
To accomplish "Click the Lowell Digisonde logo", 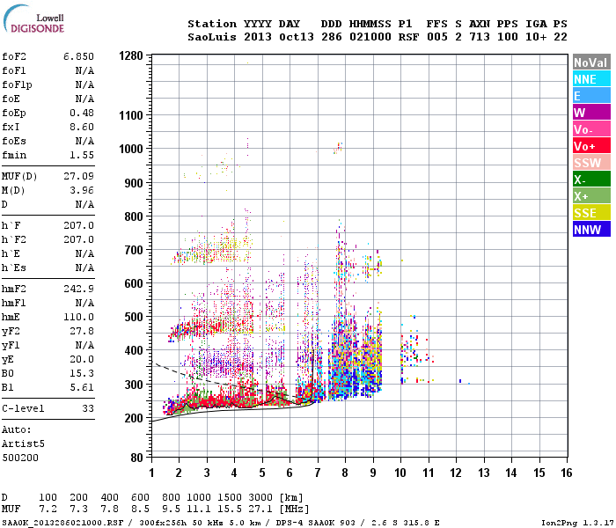I will click(33, 19).
